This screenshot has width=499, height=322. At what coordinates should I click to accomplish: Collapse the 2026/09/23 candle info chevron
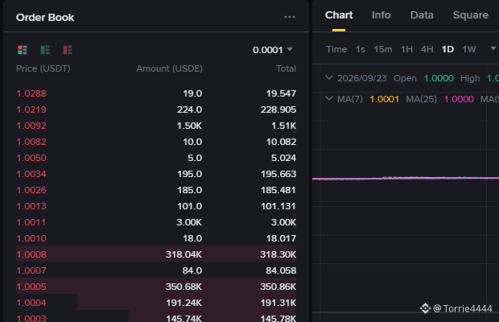click(329, 77)
